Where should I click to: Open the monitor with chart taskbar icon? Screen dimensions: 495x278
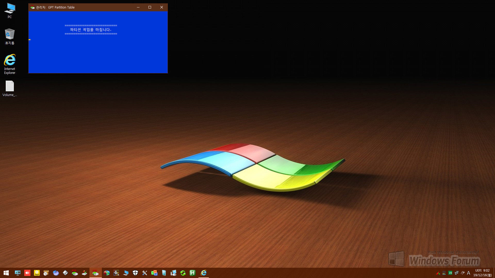(18, 273)
